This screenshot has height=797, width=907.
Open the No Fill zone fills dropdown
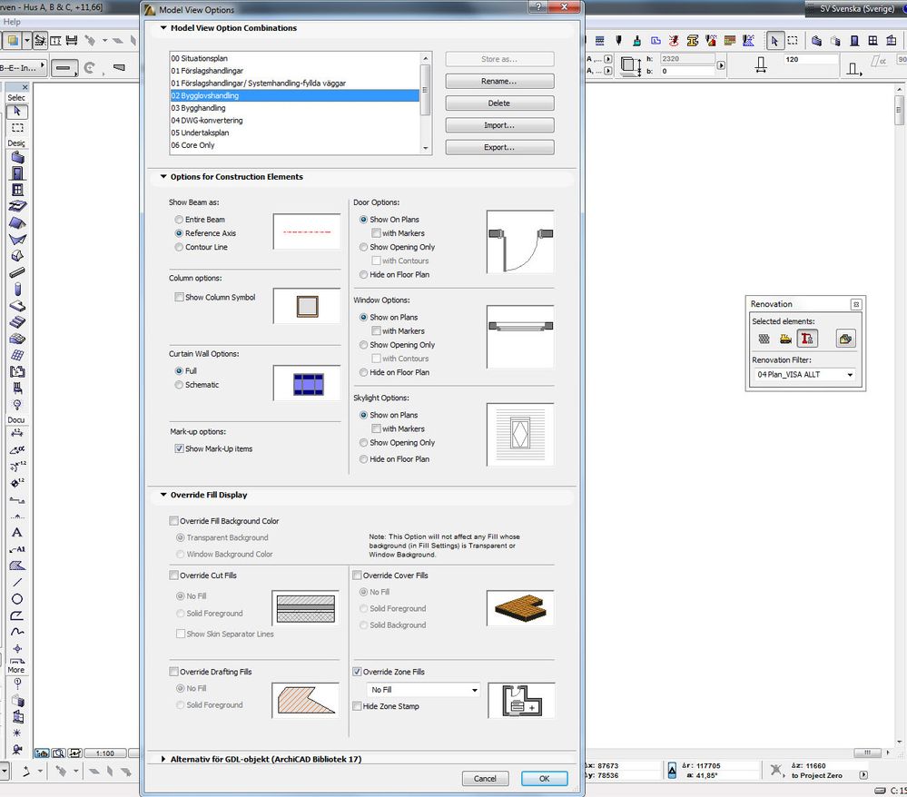click(423, 689)
